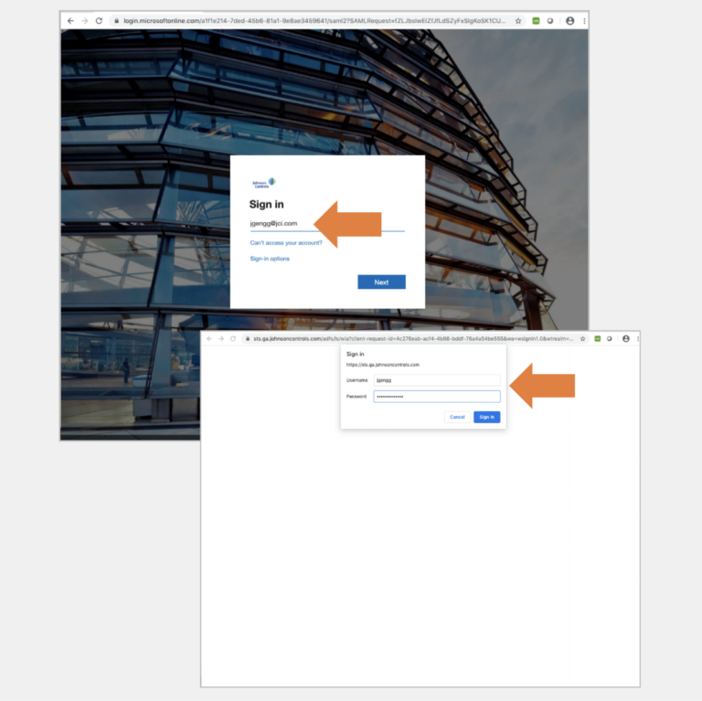This screenshot has height=701, width=702.
Task: Click the green extension icon in the top browser
Action: (536, 21)
